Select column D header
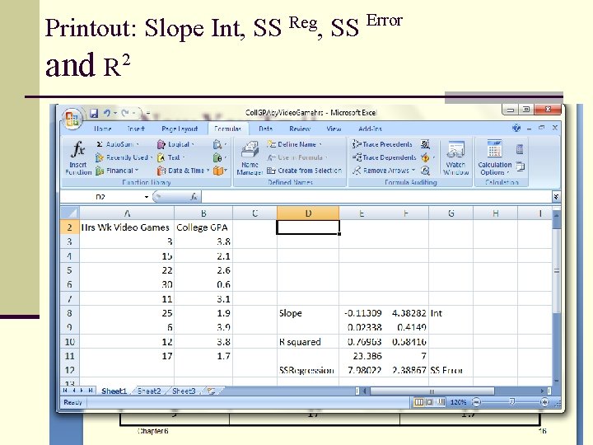593x445 pixels. point(308,213)
